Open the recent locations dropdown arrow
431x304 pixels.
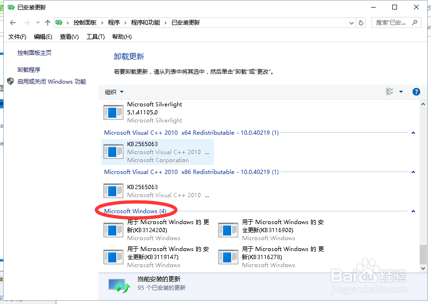[x=38, y=23]
